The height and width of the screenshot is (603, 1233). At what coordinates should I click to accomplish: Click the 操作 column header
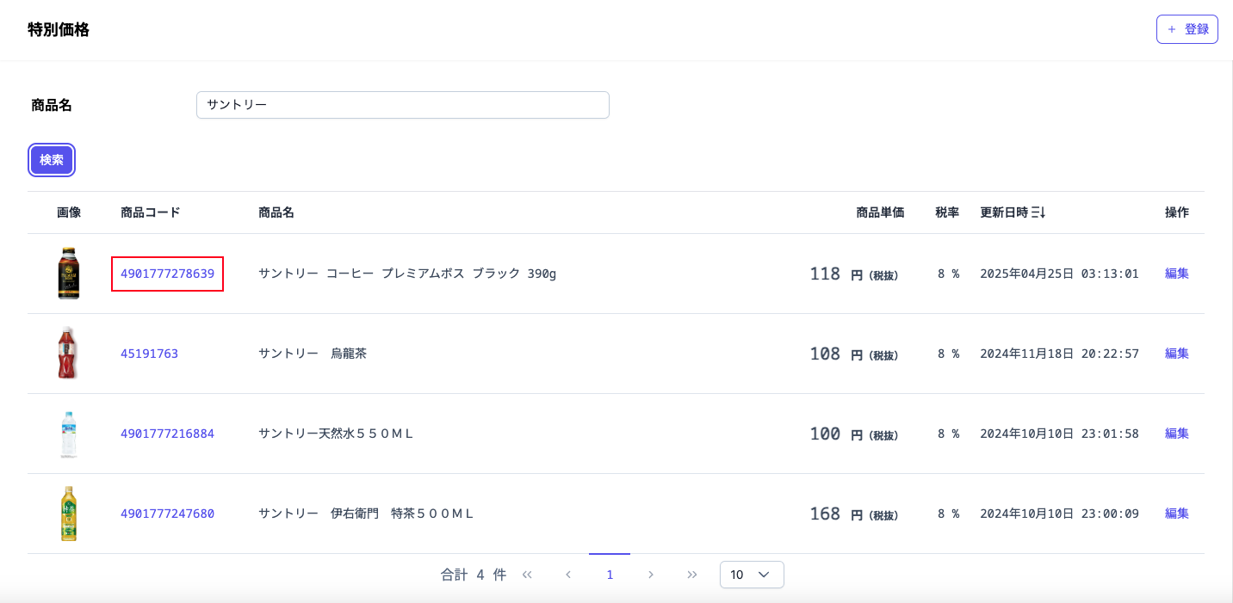pos(1177,212)
